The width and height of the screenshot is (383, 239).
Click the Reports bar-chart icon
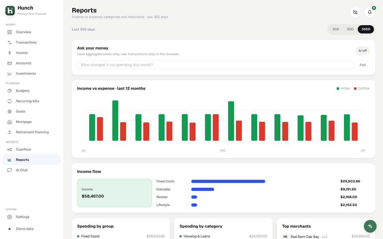coord(10,160)
